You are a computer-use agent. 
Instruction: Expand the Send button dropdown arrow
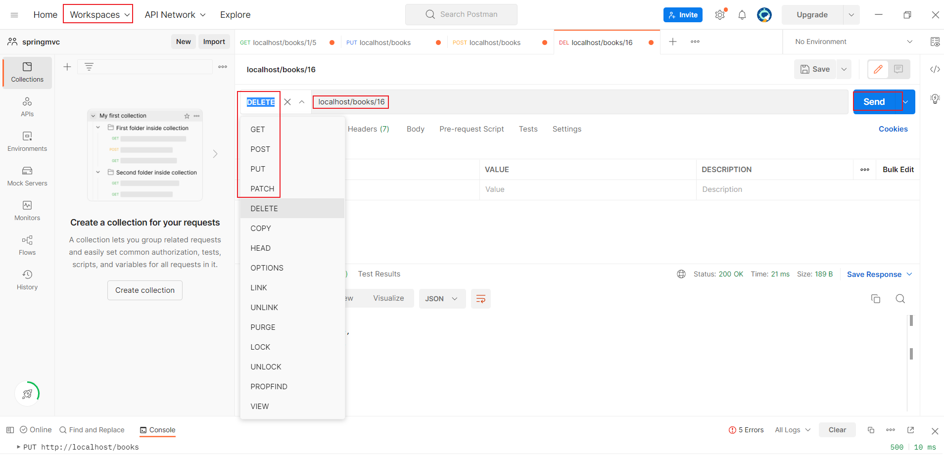pyautogui.click(x=906, y=102)
